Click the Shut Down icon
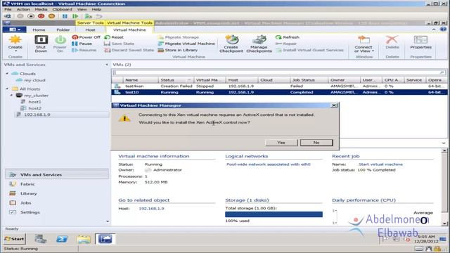 point(41,44)
